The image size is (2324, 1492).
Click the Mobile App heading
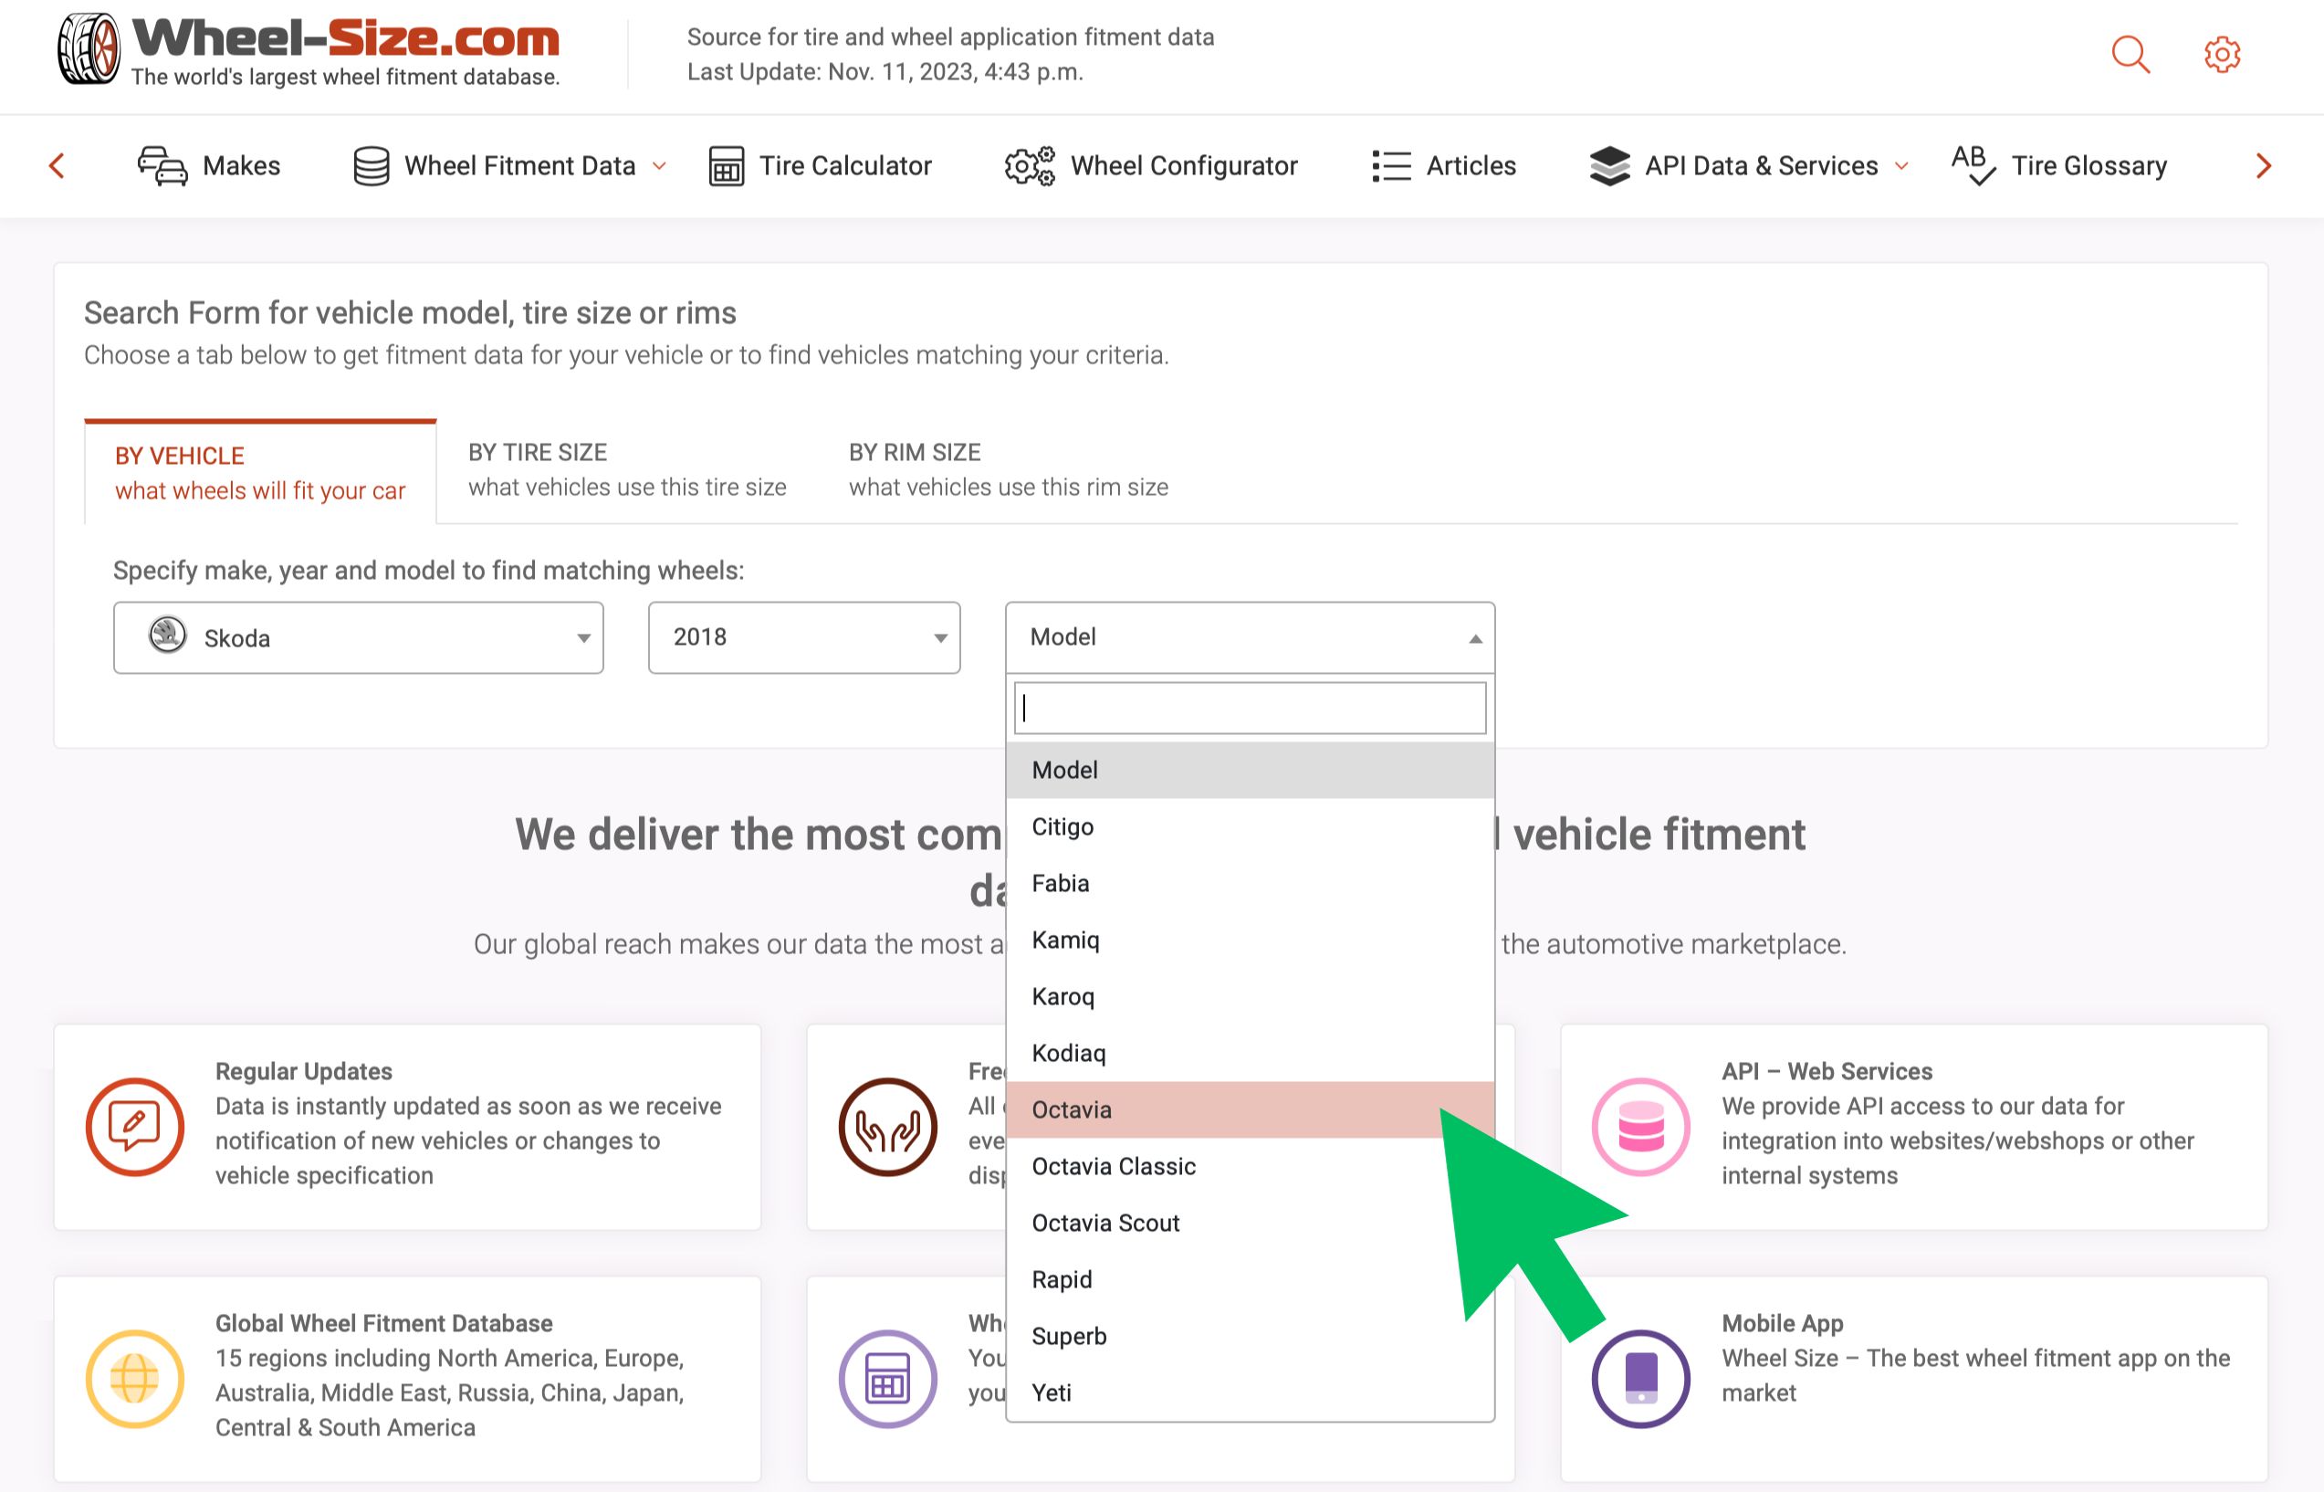[x=1782, y=1323]
